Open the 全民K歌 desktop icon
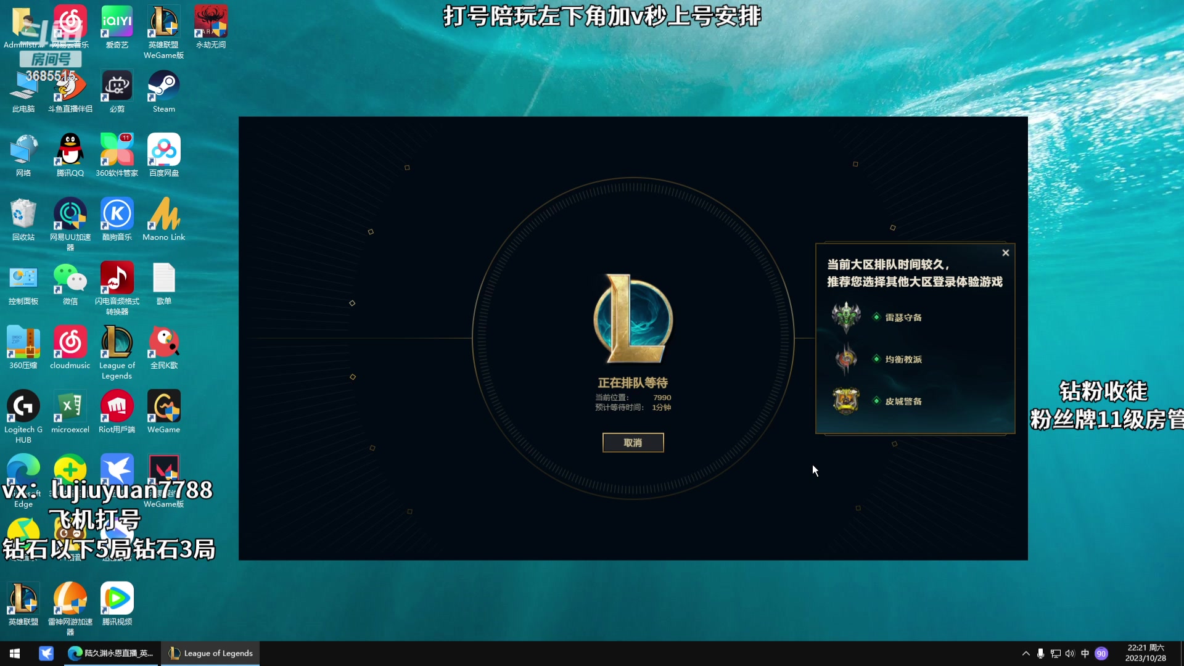The image size is (1184, 666). click(x=163, y=348)
